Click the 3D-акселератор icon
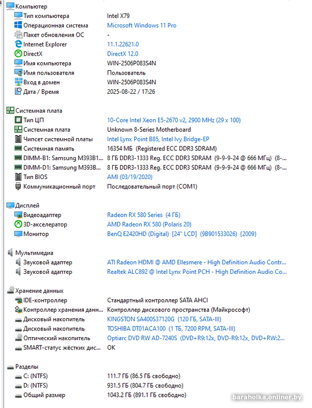The width and height of the screenshot is (312, 408). pyautogui.click(x=18, y=224)
